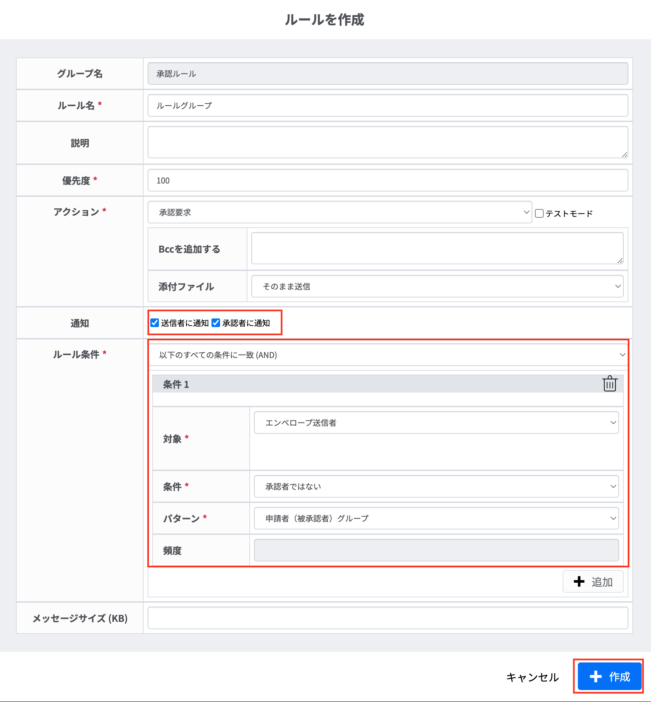This screenshot has height=702, width=651.
Task: Open the 対象 dropdown showing エンベロープ送信者
Action: (x=436, y=422)
